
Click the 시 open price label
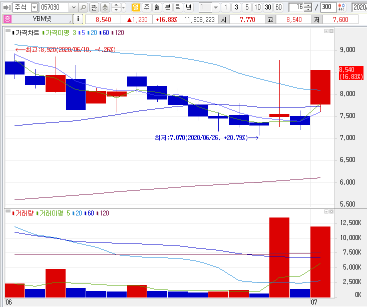point(224,19)
